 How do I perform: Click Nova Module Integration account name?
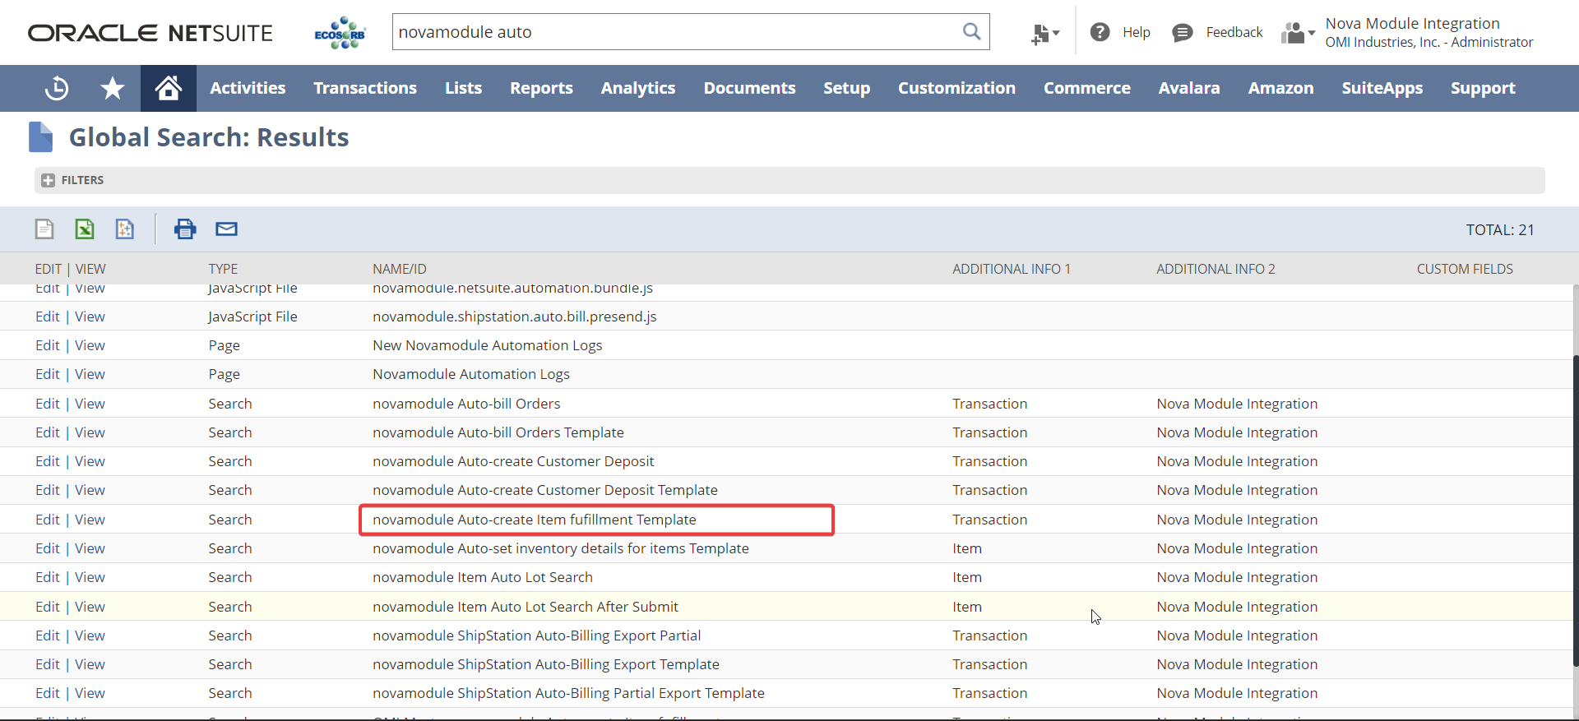(1413, 23)
